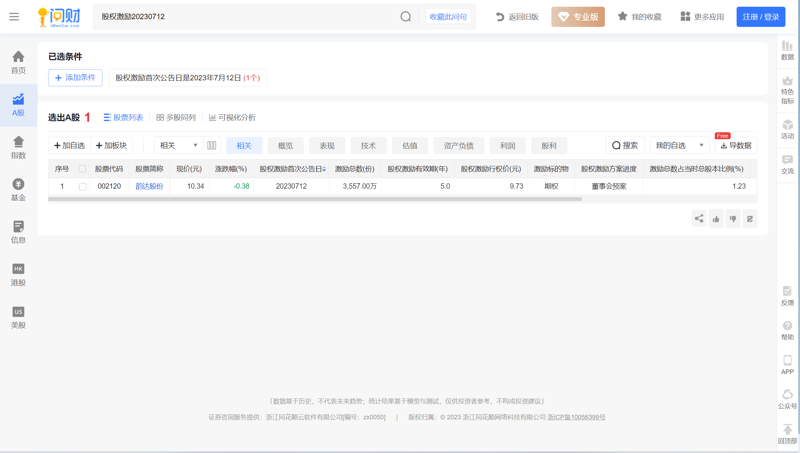Click the 加自选 button

(69, 145)
